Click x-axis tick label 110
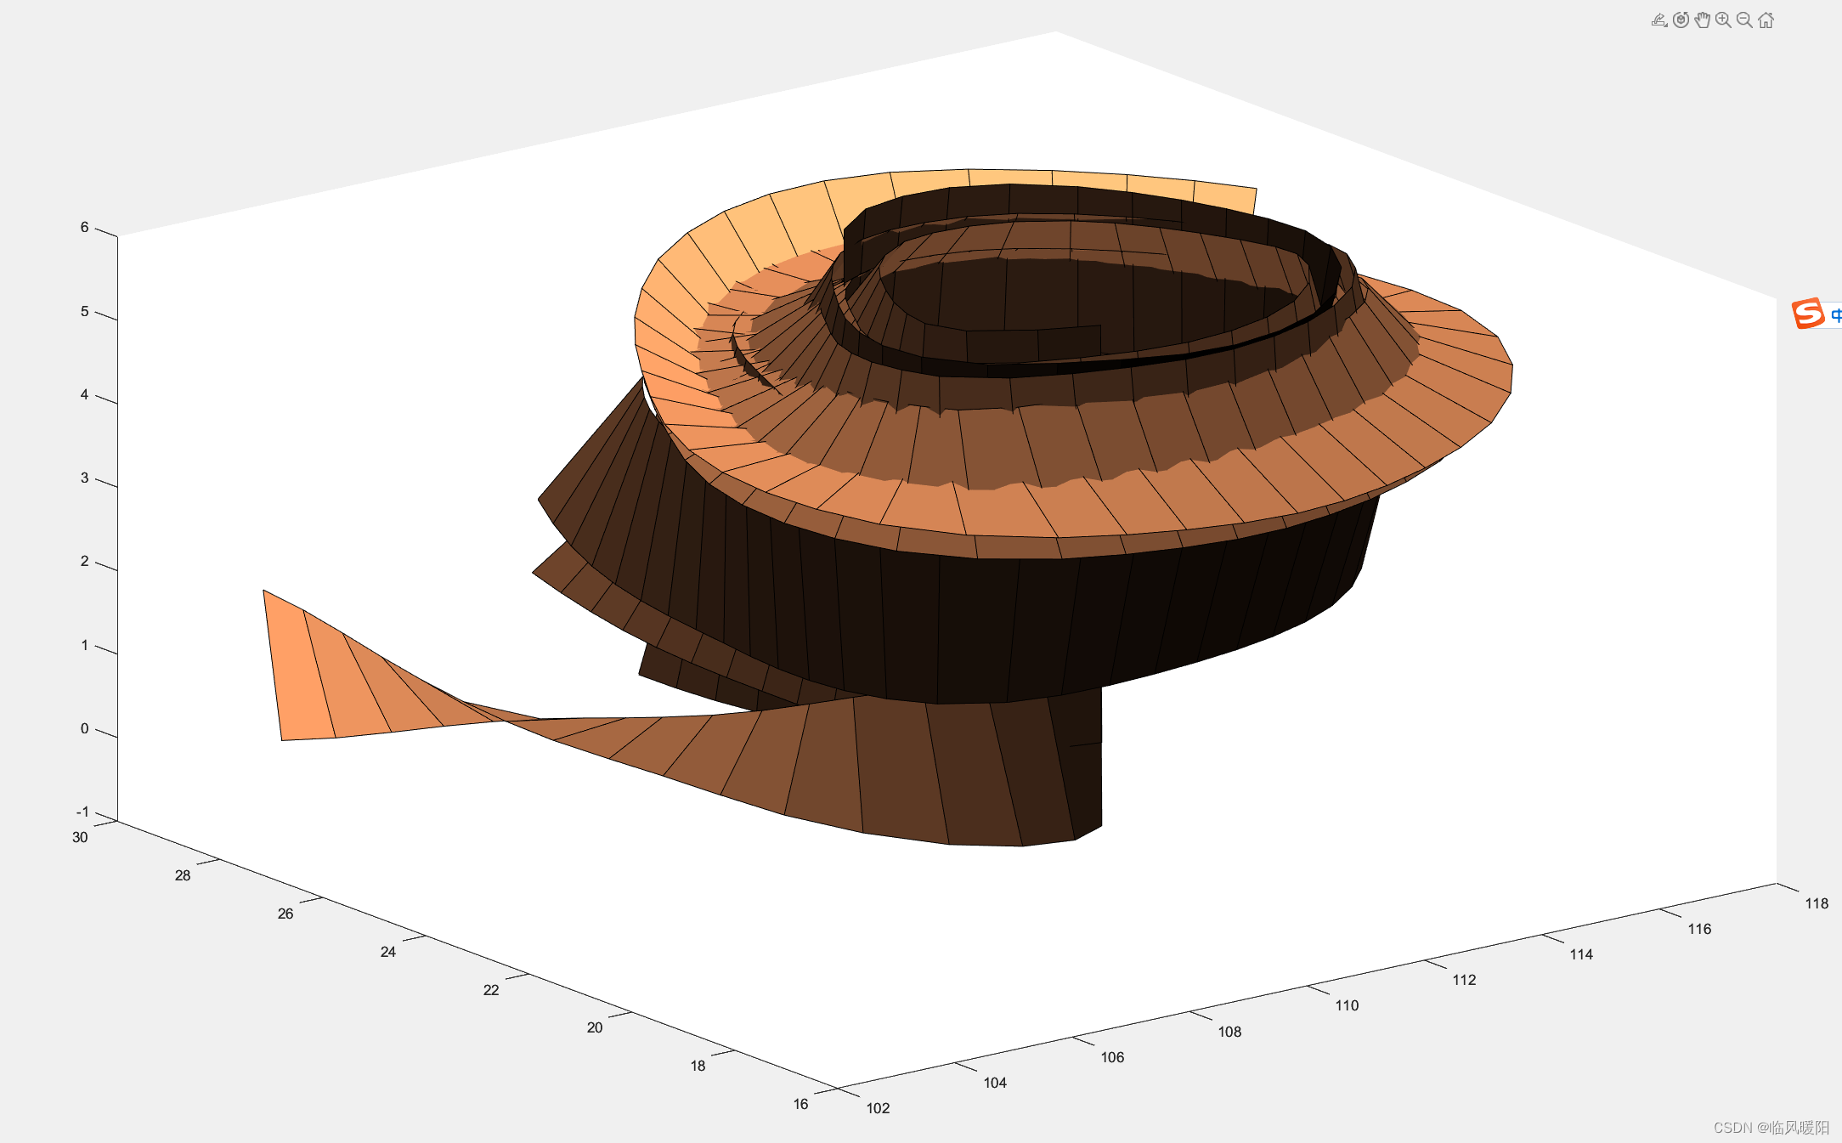 1347,1005
